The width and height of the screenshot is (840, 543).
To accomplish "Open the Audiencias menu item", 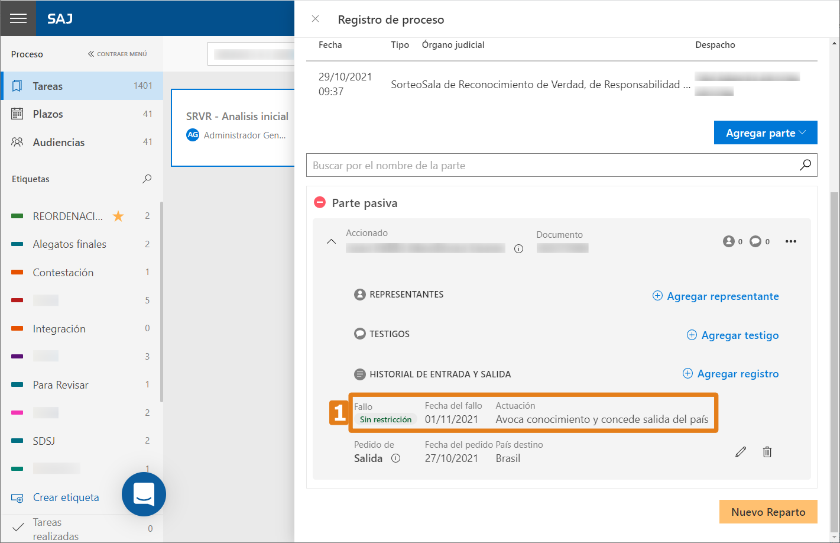I will 82,142.
